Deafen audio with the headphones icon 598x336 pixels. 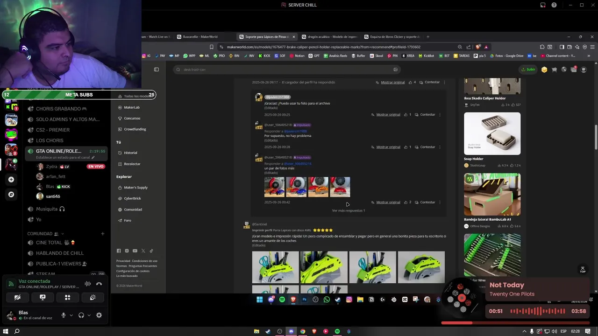pyautogui.click(x=81, y=315)
